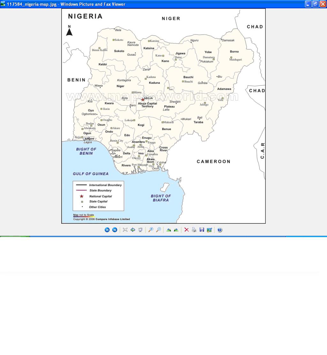Zoom out with the magnifier minus icon
The height and width of the screenshot is (355, 327).
(x=158, y=230)
